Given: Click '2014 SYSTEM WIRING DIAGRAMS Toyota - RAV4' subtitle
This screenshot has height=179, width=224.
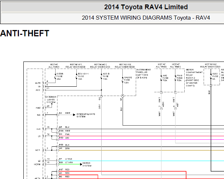Looking at the screenshot, I should pos(146,18).
